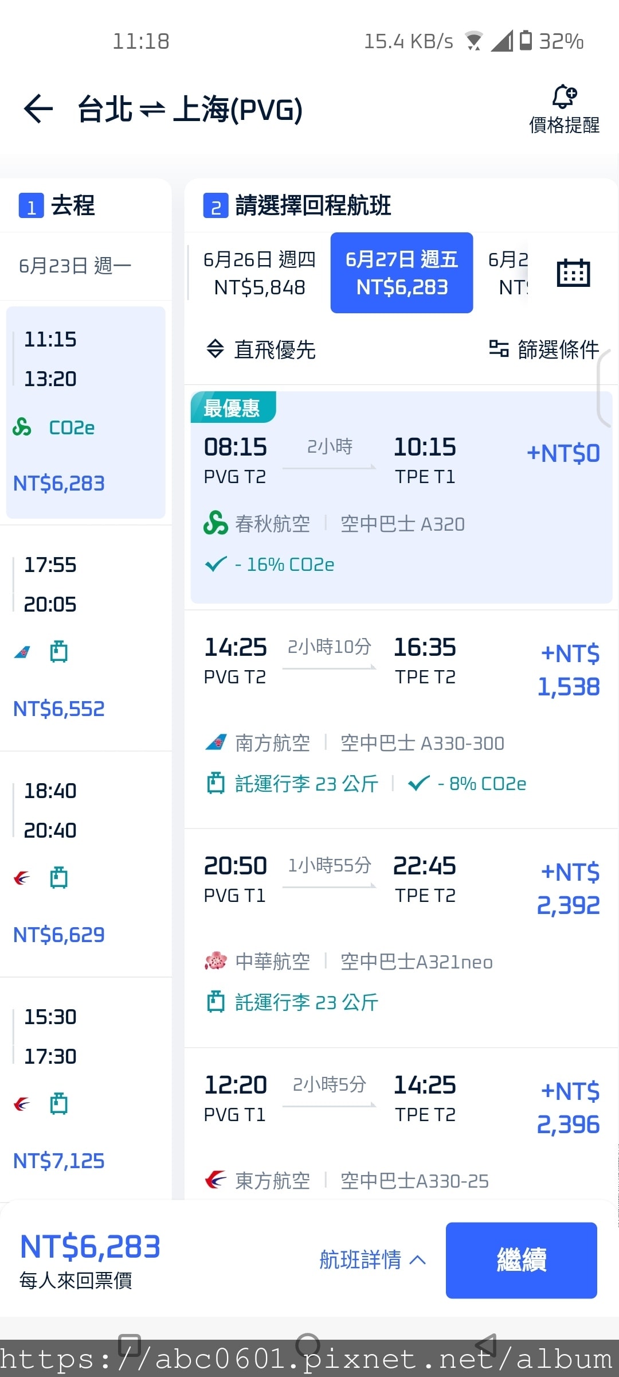Tap the Spring Airlines logo in return list
619x1377 pixels.
216,523
